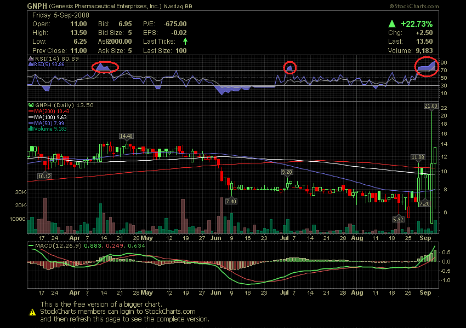466x328 pixels.
Task: Click the yellow warning triangle icon
Action: pos(31,314)
